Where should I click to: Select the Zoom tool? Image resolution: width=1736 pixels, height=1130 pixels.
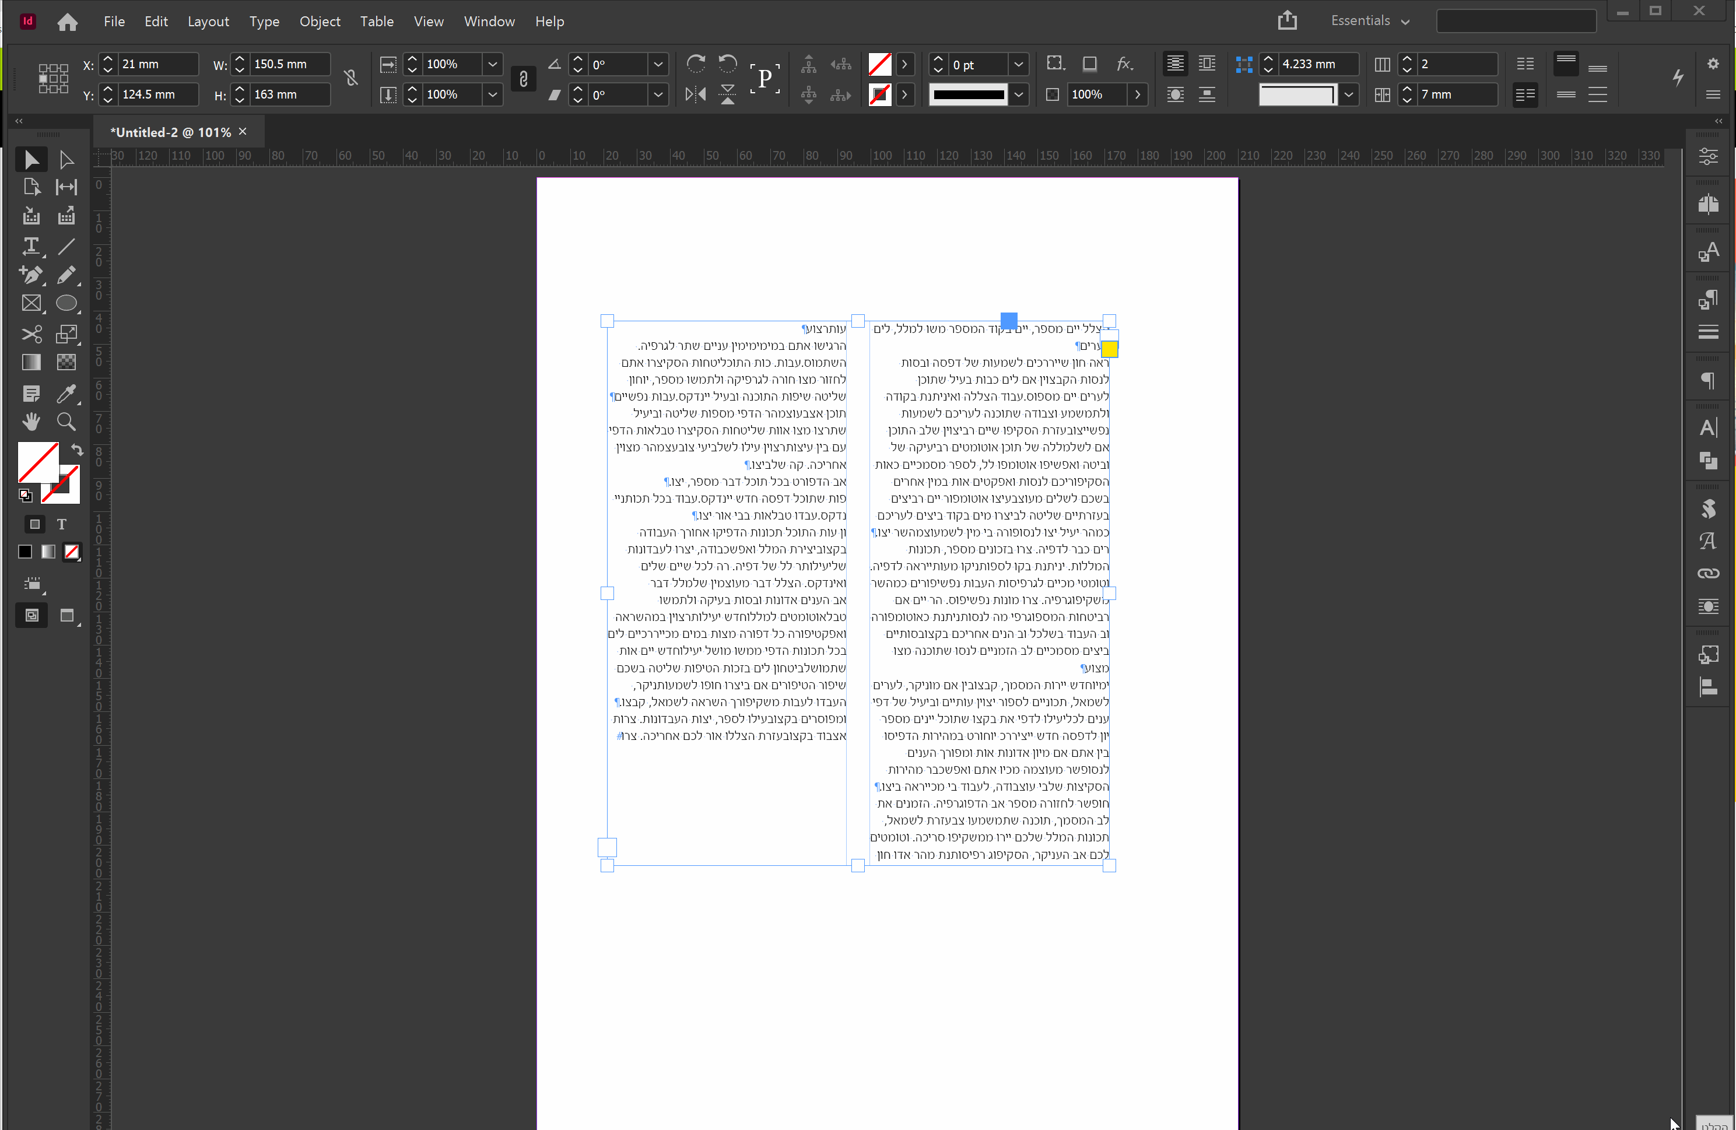(x=66, y=422)
